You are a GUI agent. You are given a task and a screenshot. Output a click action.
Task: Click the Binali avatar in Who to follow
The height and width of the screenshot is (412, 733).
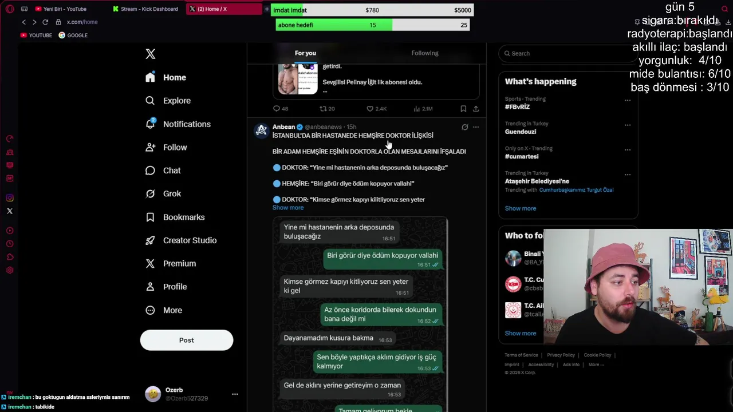click(x=513, y=258)
